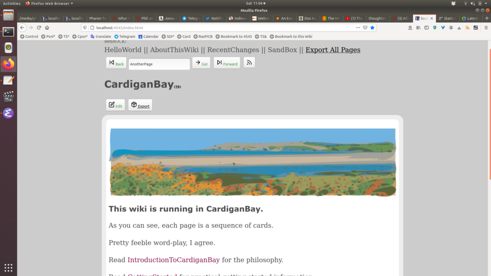Open the AboutThisWiki link
This screenshot has width=491, height=276.
[174, 50]
